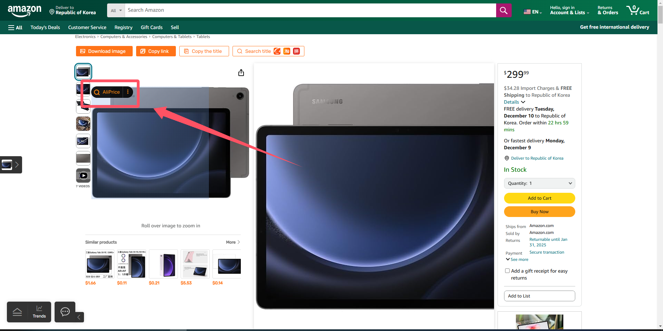The width and height of the screenshot is (663, 331).
Task: Open the Quantity dropdown
Action: point(539,183)
